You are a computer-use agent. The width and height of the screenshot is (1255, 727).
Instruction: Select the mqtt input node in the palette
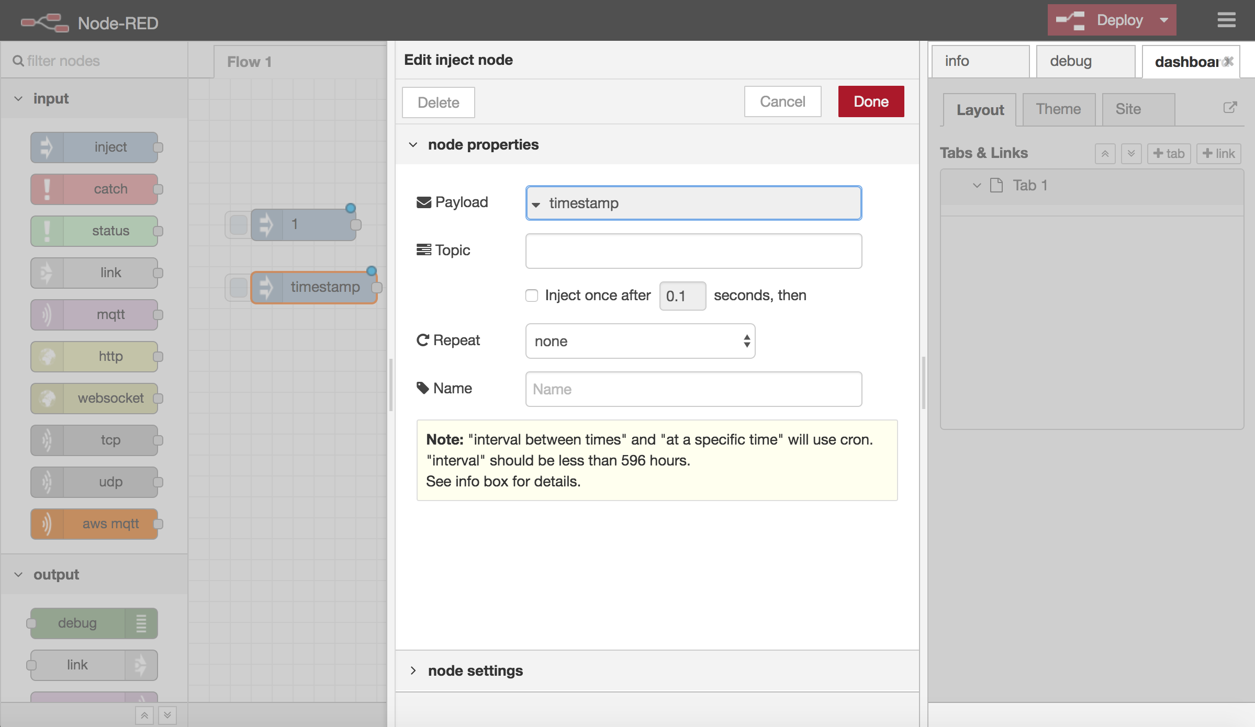point(94,314)
